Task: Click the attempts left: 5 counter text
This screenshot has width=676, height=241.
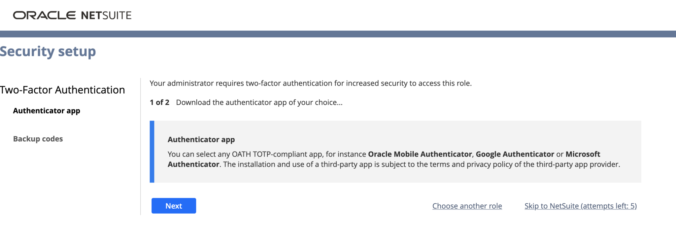Action: tap(609, 206)
